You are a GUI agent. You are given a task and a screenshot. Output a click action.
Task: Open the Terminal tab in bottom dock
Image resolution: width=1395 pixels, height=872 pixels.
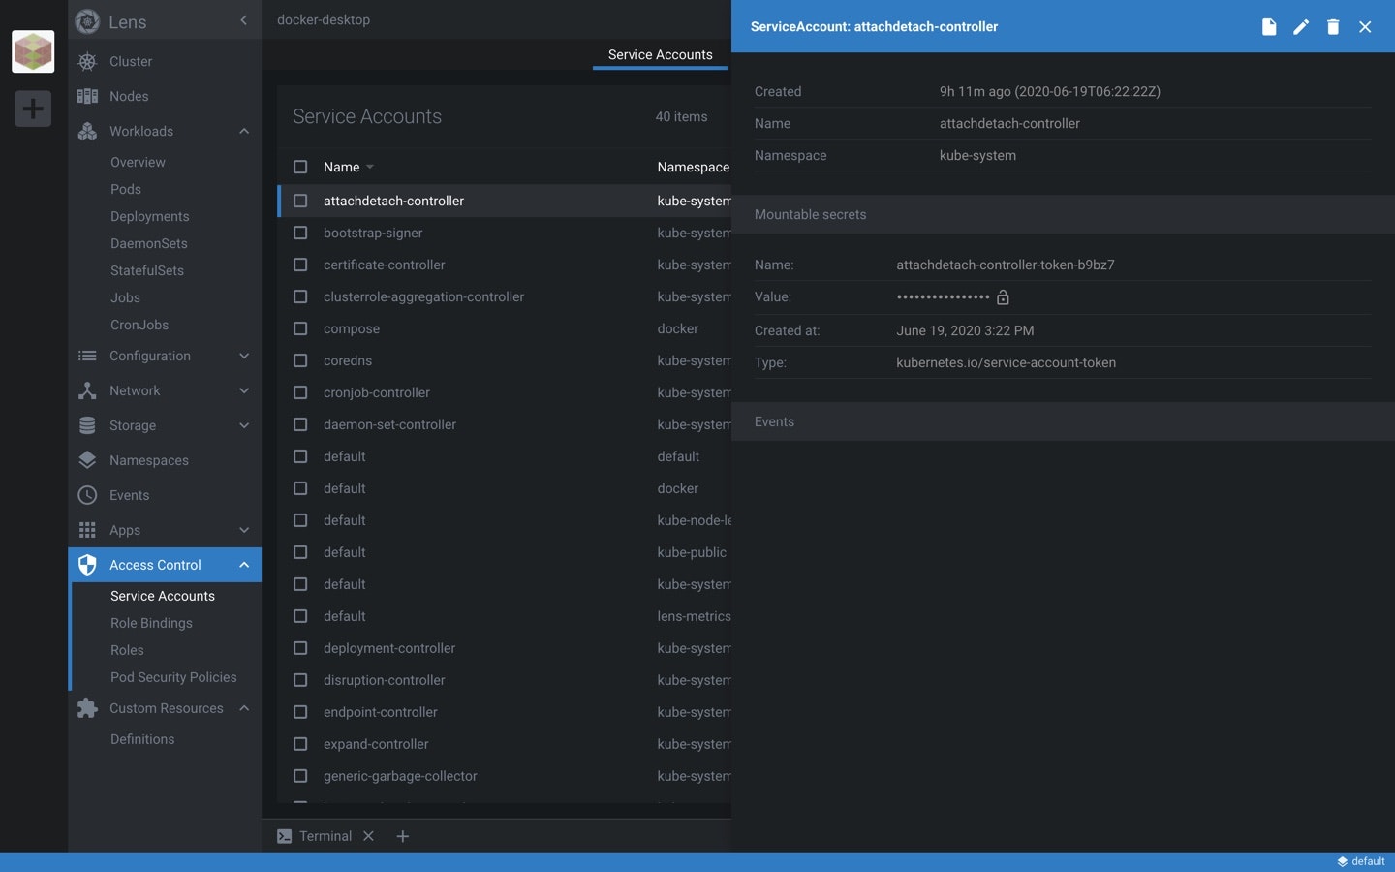point(325,836)
